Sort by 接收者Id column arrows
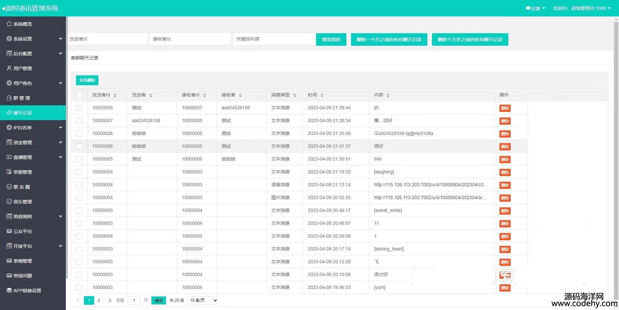This screenshot has height=310, width=619. pos(204,95)
